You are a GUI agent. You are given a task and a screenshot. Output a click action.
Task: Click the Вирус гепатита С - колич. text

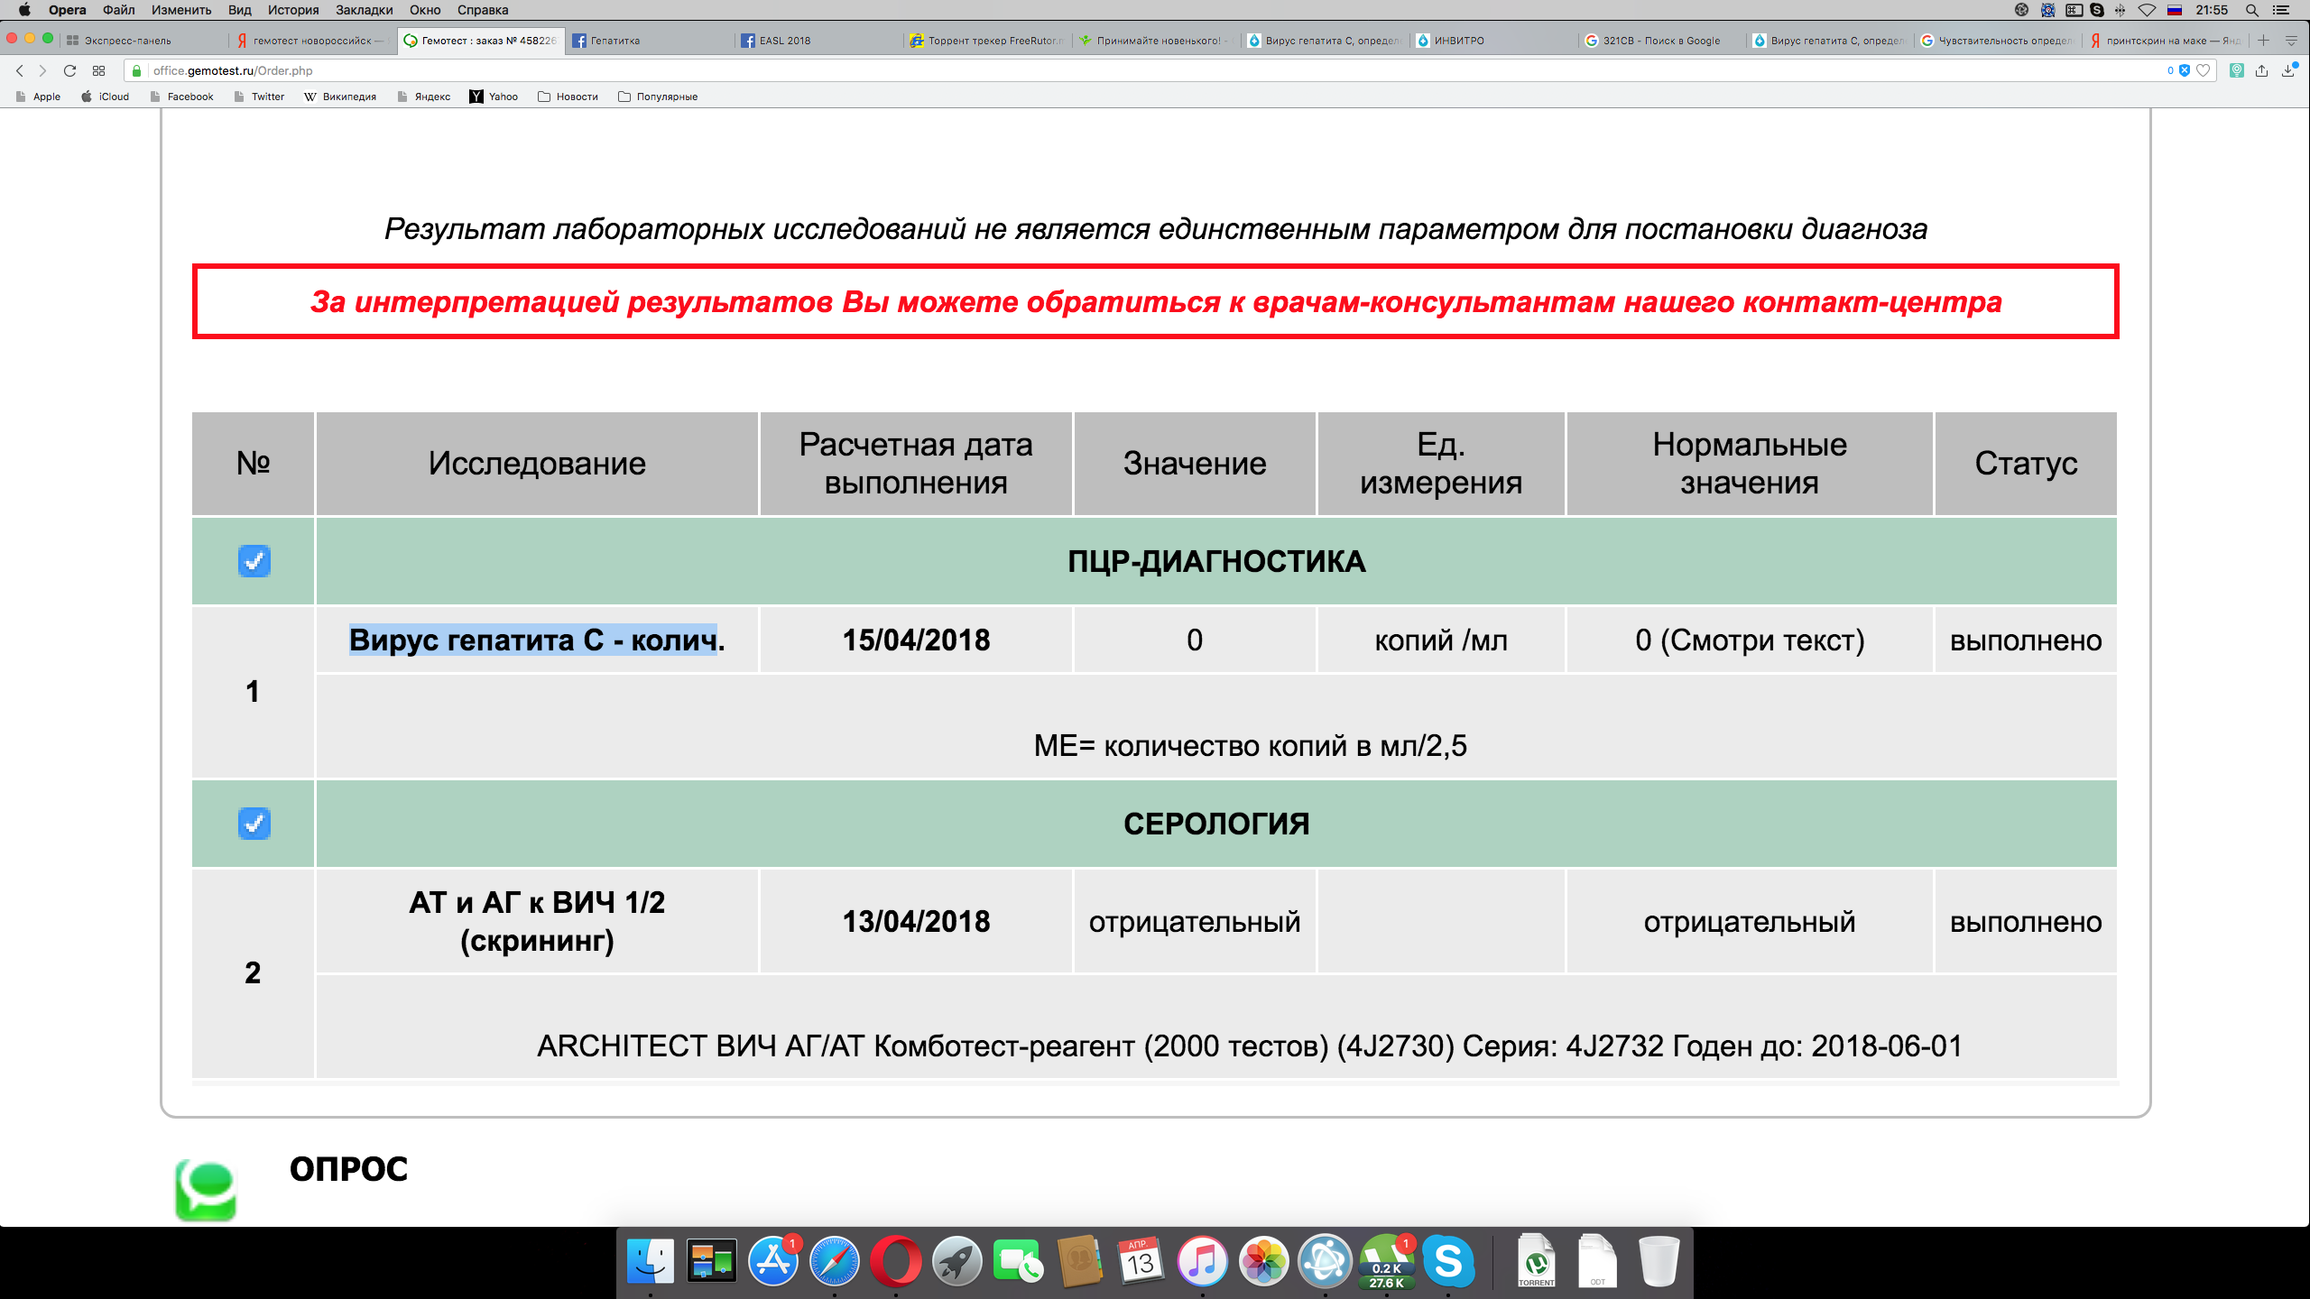coord(536,640)
